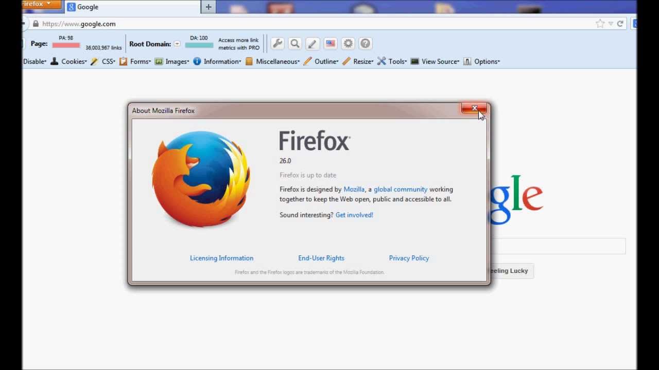Click the Images picture icon
The image size is (659, 370).
[159, 61]
